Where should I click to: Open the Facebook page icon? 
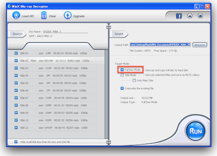(x=179, y=16)
